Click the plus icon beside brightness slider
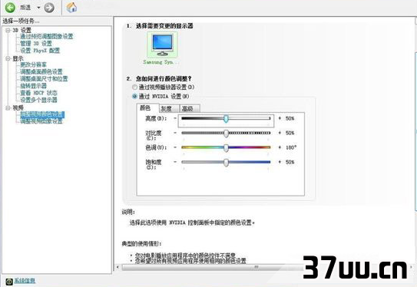Image resolution: width=417 pixels, height=287 pixels. [280, 118]
